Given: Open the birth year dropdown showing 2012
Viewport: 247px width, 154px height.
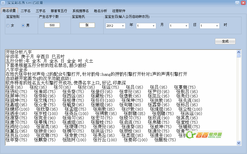Looking at the screenshot, I should [123, 26].
